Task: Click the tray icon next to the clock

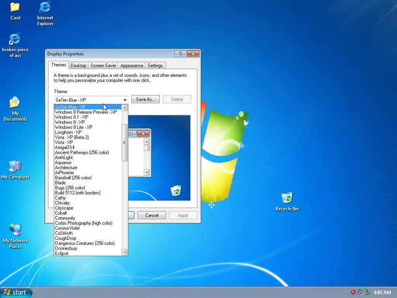Action: 367,292
